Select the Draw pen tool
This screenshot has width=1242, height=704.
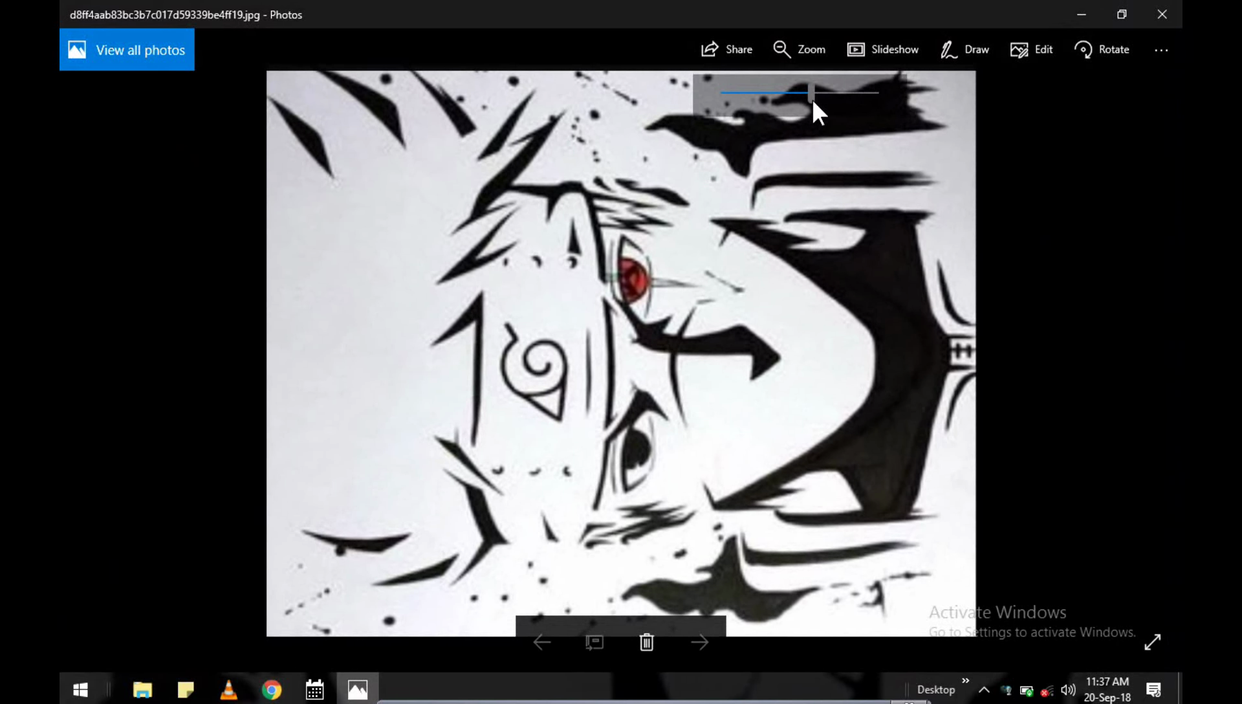964,50
